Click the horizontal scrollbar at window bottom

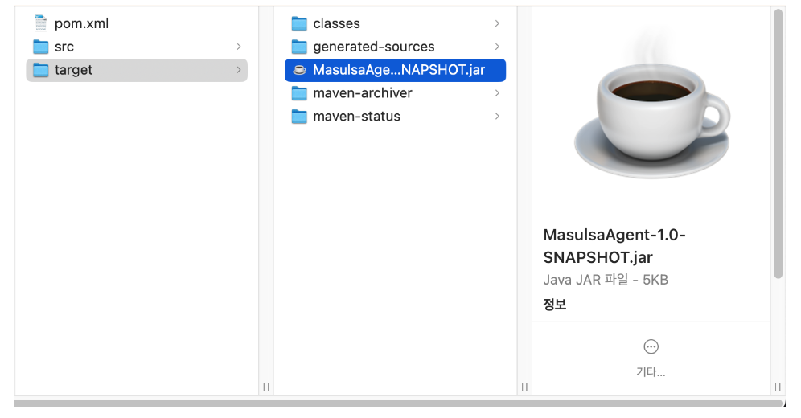[398, 404]
